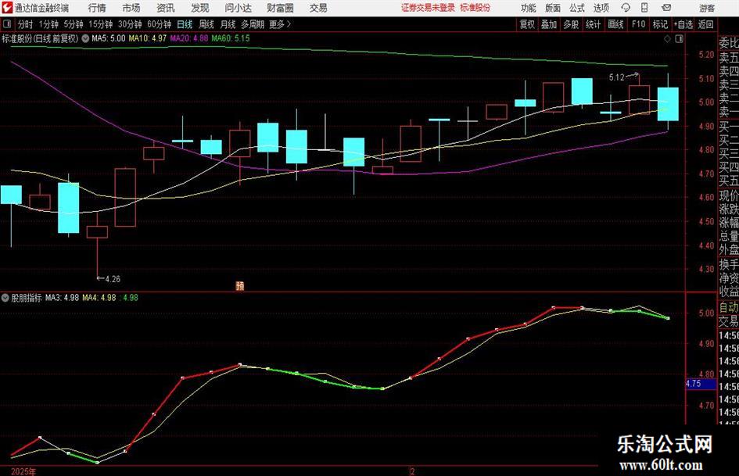739x476 pixels.
Task: Open the 发现 menu
Action: click(x=200, y=8)
